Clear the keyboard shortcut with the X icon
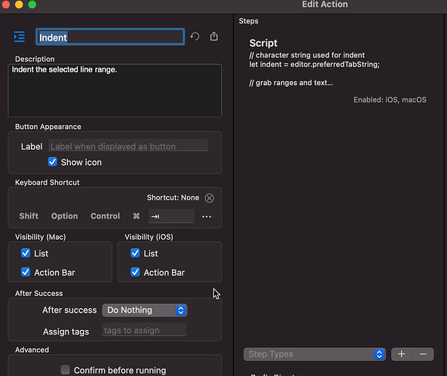447x376 pixels. tap(210, 198)
